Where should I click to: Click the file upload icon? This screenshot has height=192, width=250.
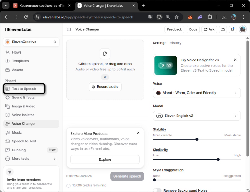pos(105,54)
